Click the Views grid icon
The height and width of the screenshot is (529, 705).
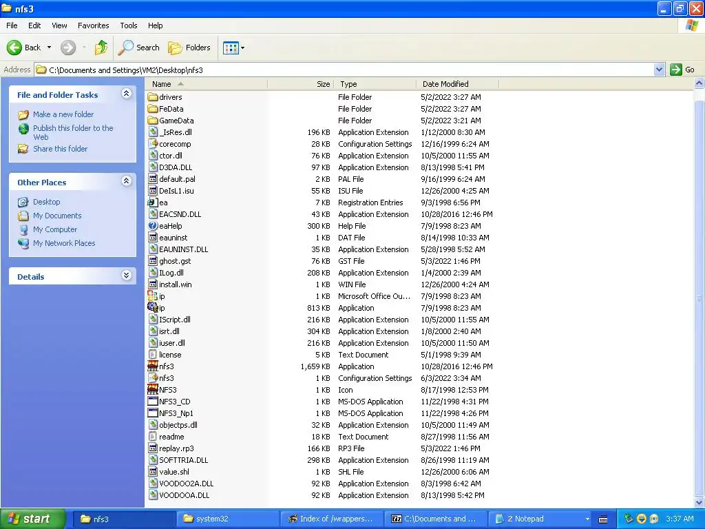[231, 48]
